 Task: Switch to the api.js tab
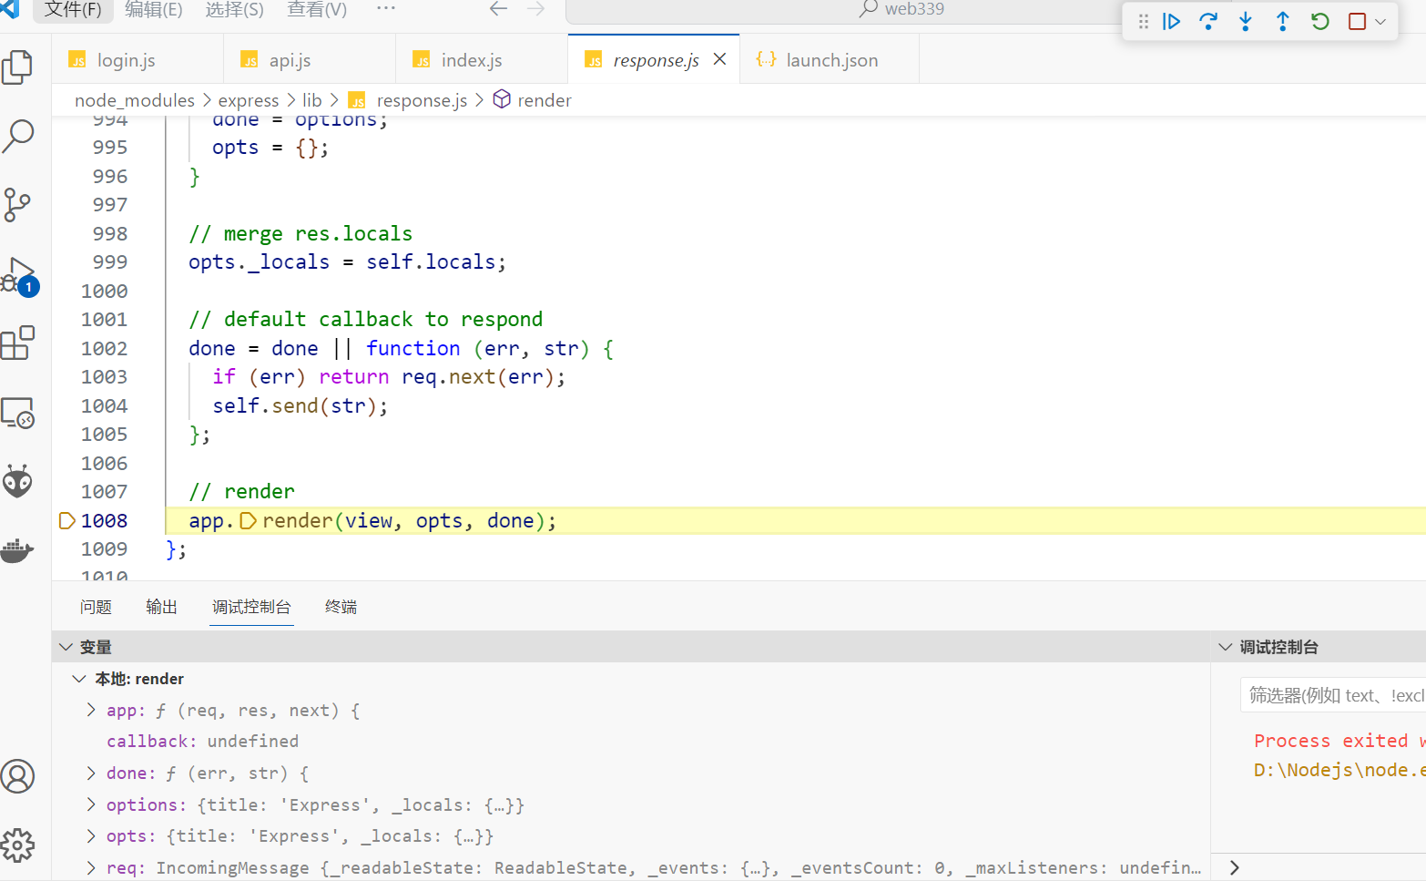[310, 59]
